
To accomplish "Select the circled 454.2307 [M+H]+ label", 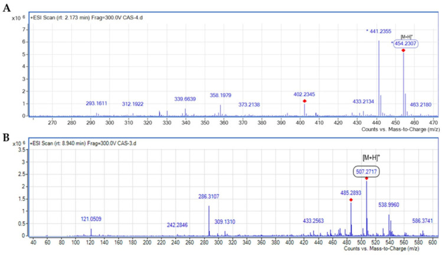I will tap(405, 44).
